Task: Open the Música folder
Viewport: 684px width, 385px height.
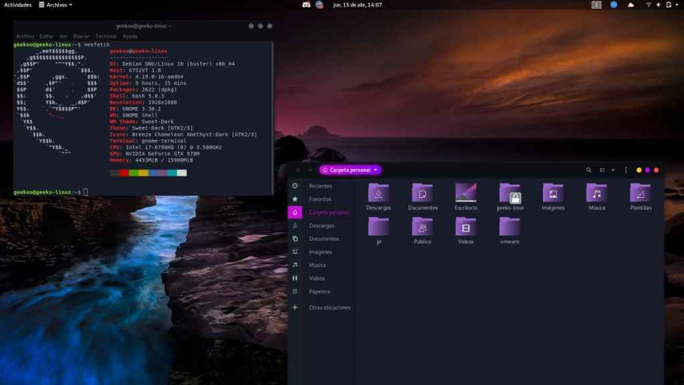Action: pyautogui.click(x=596, y=194)
